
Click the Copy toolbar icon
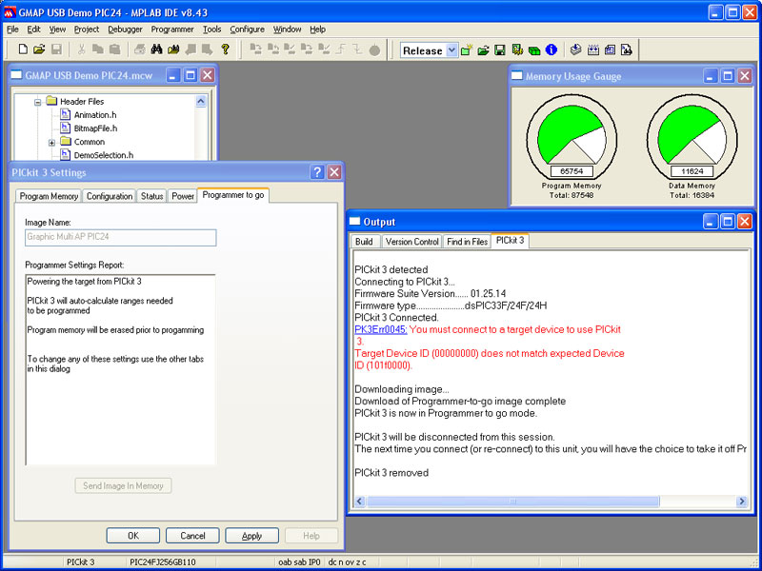click(x=98, y=49)
